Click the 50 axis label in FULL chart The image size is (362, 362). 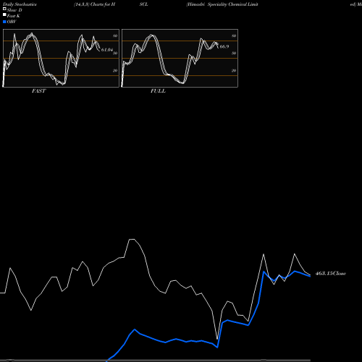coord(234,53)
